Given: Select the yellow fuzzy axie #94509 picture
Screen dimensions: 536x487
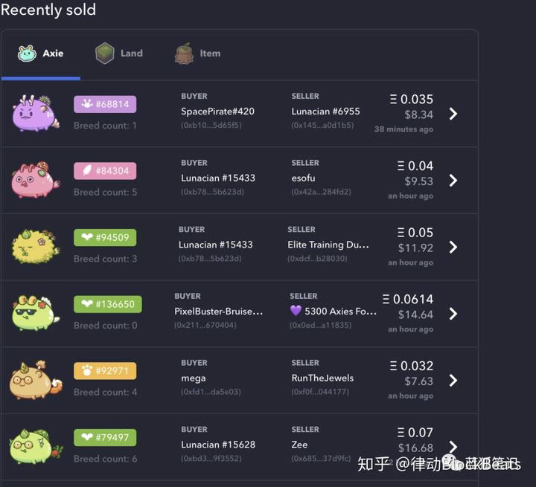Looking at the screenshot, I should point(36,247).
